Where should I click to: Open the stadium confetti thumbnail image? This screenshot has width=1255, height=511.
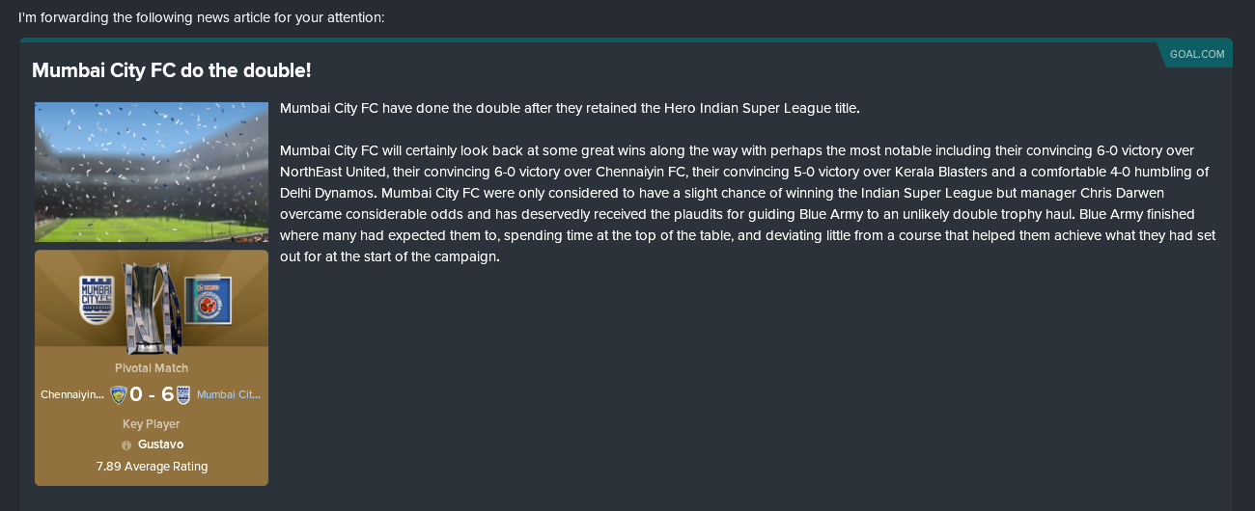152,172
